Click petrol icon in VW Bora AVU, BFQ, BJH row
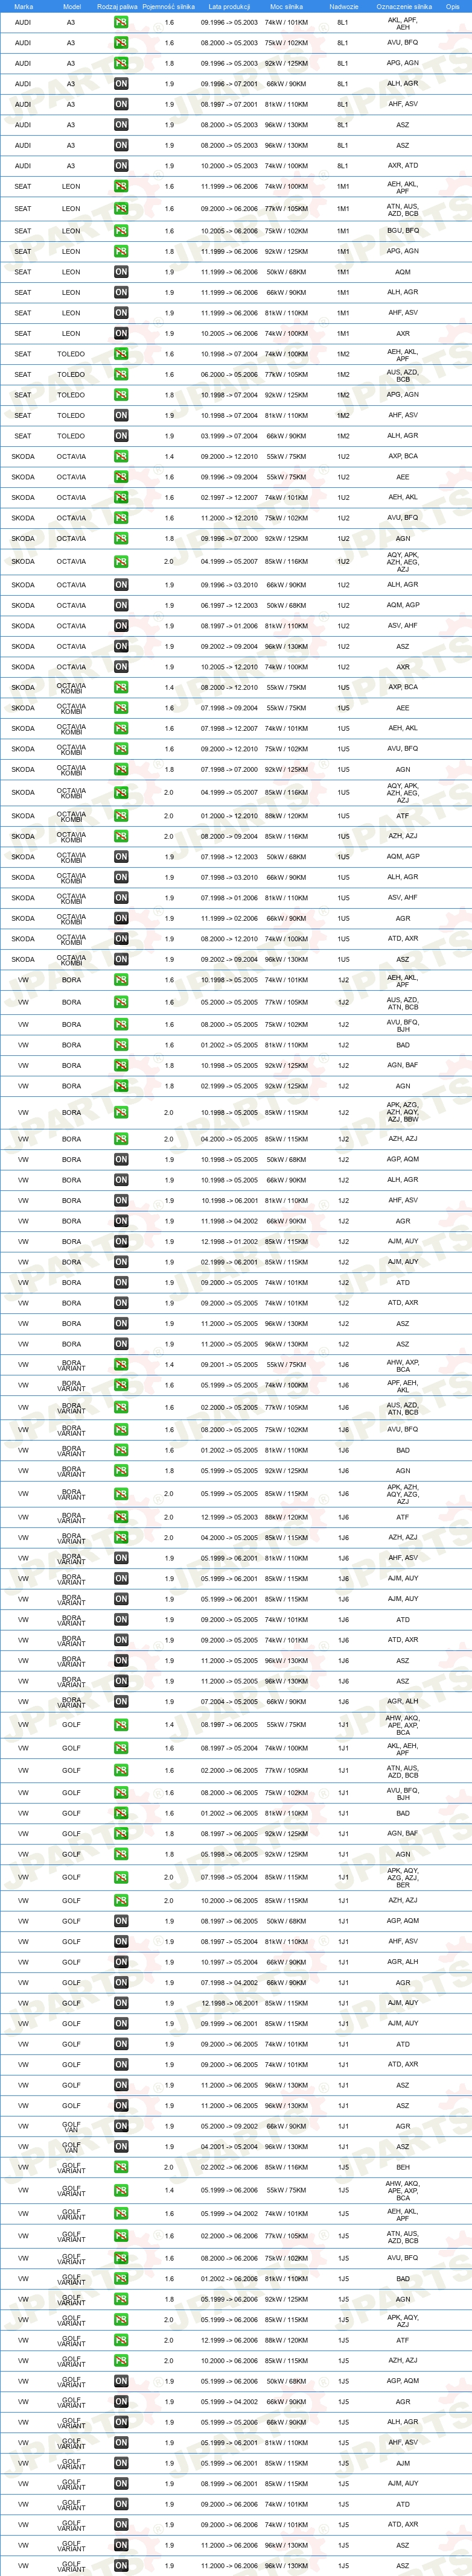 click(120, 1025)
